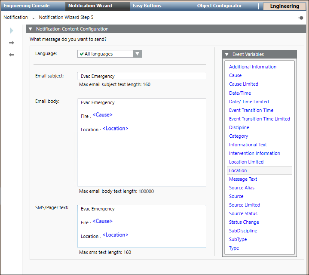Click the left arrow previous-step icon
This screenshot has width=309, height=275.
(x=12, y=55)
